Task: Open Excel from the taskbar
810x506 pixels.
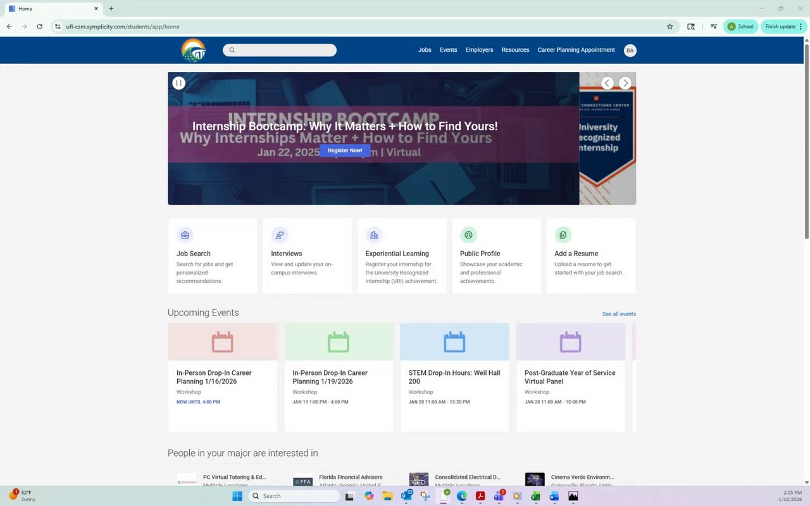Action: 535,496
